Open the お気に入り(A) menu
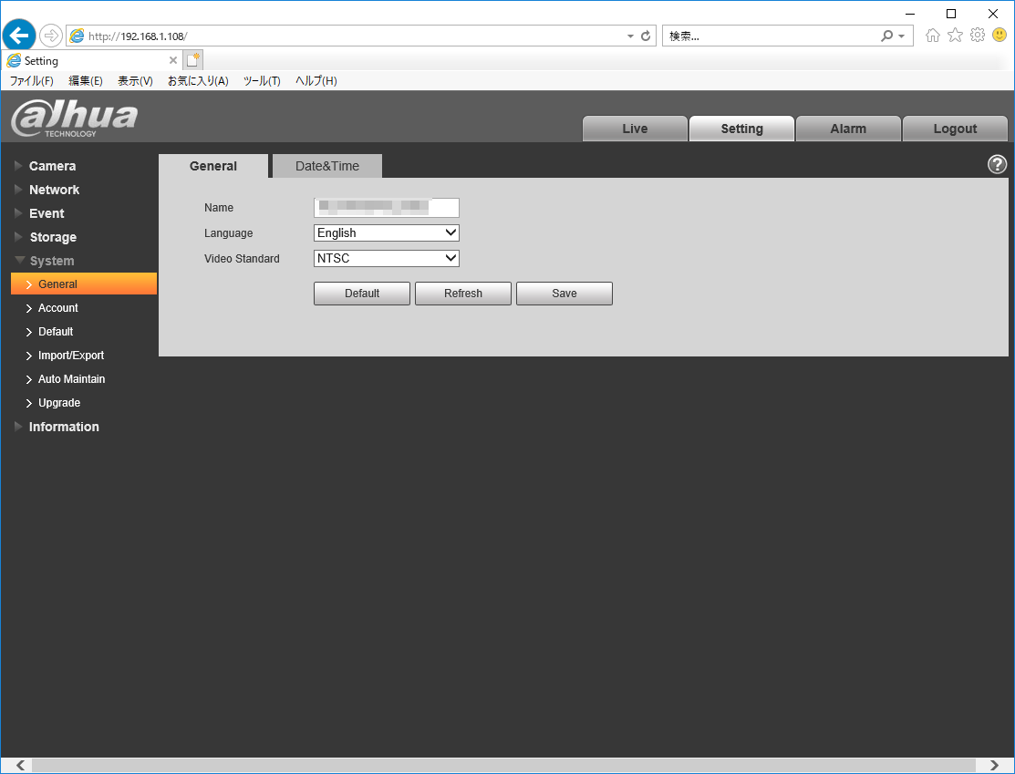Screen dimensions: 1015x774 [198, 81]
